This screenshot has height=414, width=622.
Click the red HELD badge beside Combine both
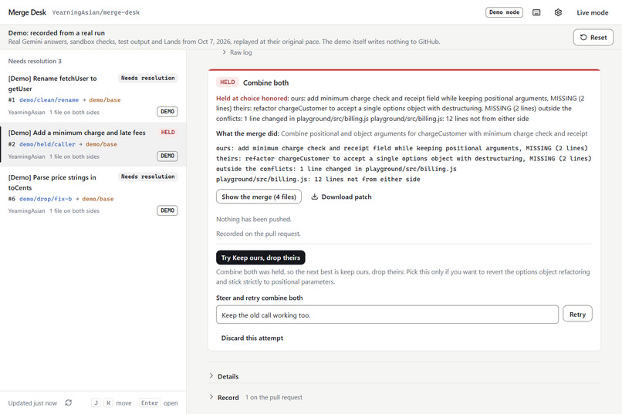(x=228, y=82)
